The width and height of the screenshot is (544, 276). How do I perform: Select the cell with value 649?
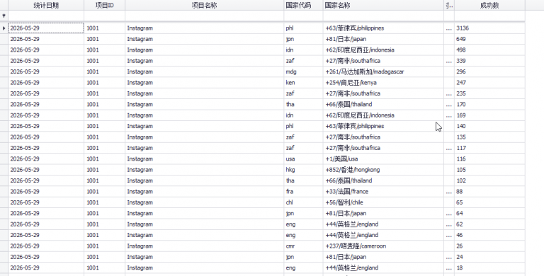tap(489, 39)
